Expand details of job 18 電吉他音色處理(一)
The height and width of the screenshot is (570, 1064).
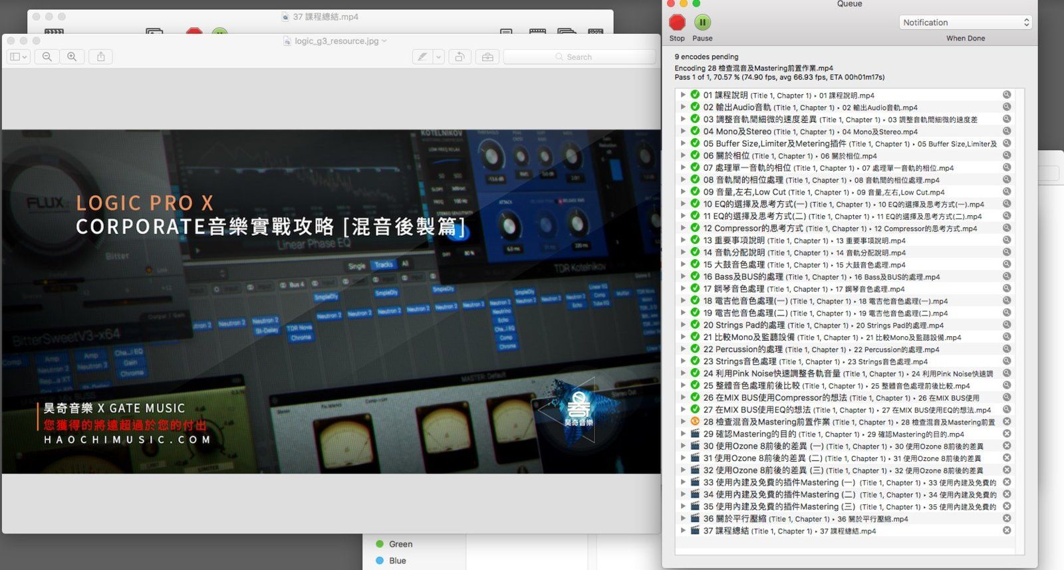click(x=683, y=301)
